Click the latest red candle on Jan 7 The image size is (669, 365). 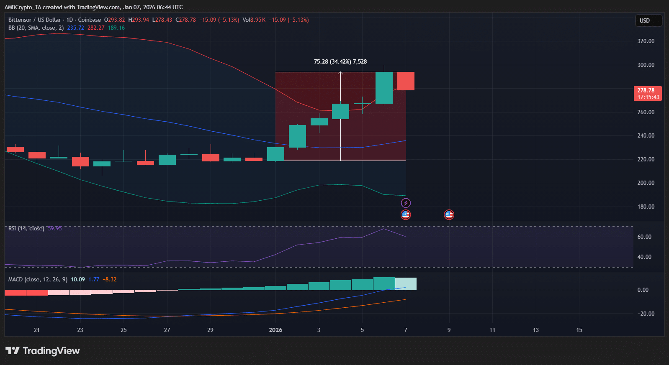click(x=406, y=81)
